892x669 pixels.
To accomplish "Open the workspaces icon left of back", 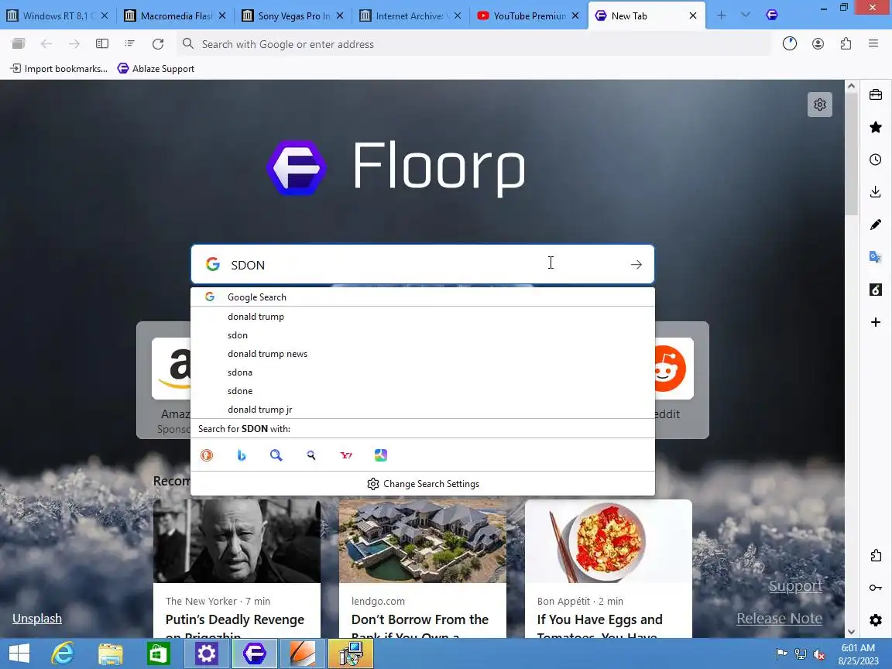I will [19, 44].
